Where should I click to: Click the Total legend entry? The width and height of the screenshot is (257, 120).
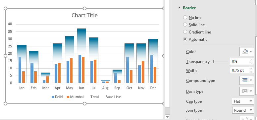pyautogui.click(x=95, y=97)
